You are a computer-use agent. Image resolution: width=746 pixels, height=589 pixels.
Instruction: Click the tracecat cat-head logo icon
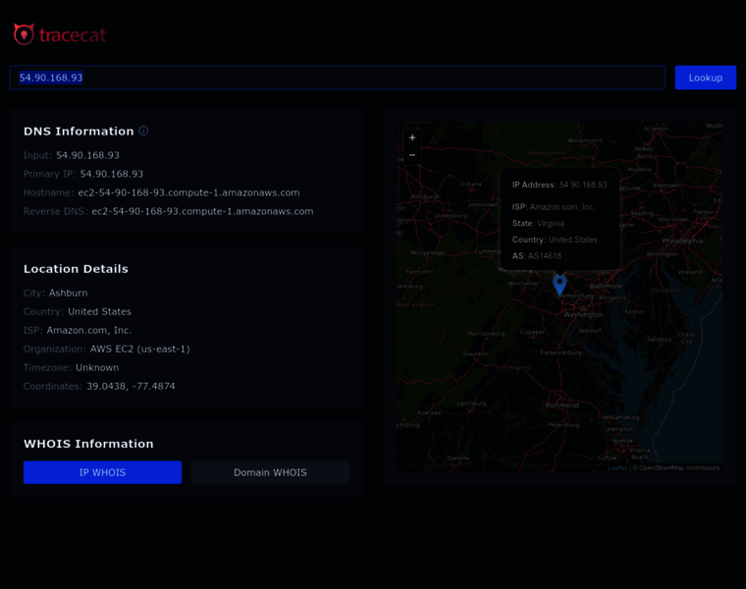[x=24, y=35]
